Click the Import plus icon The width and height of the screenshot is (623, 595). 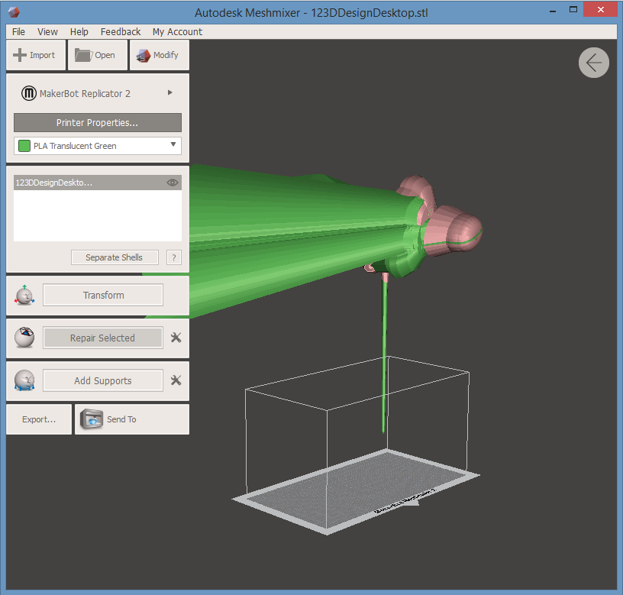[x=20, y=55]
